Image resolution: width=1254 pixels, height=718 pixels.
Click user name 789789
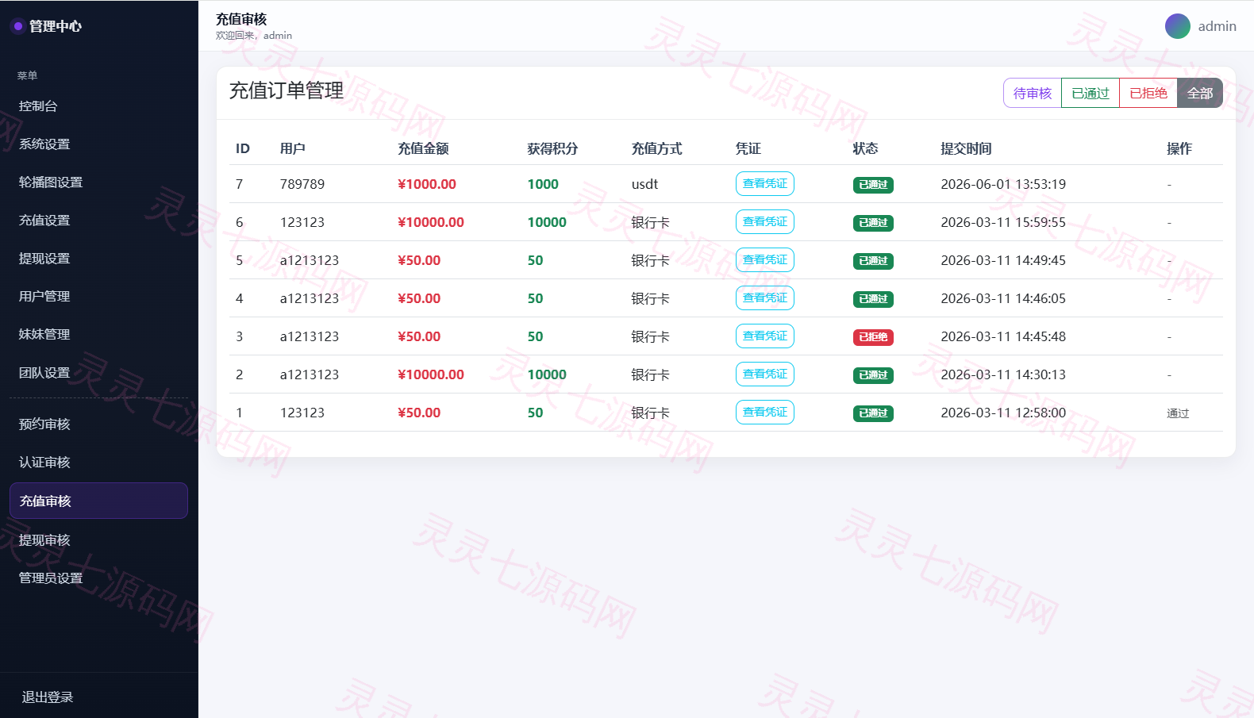(x=302, y=184)
